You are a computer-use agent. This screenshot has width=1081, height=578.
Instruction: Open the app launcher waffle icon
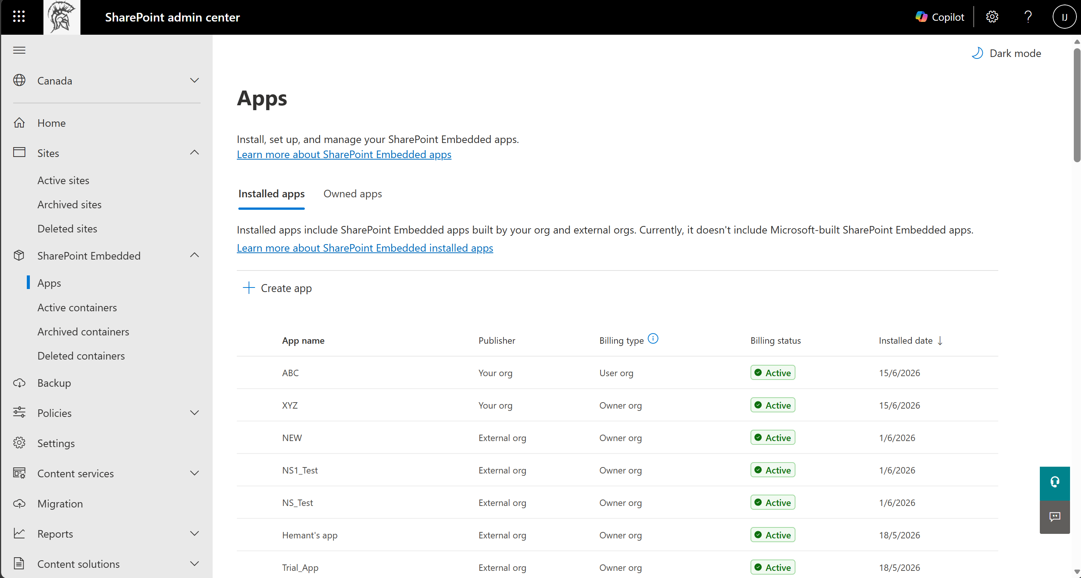pyautogui.click(x=19, y=17)
